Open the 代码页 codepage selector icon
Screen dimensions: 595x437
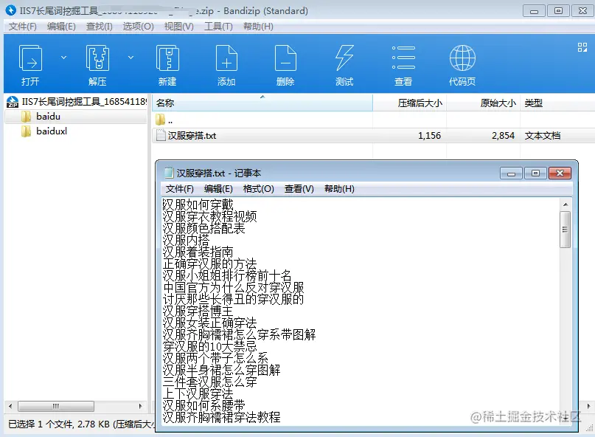click(462, 63)
